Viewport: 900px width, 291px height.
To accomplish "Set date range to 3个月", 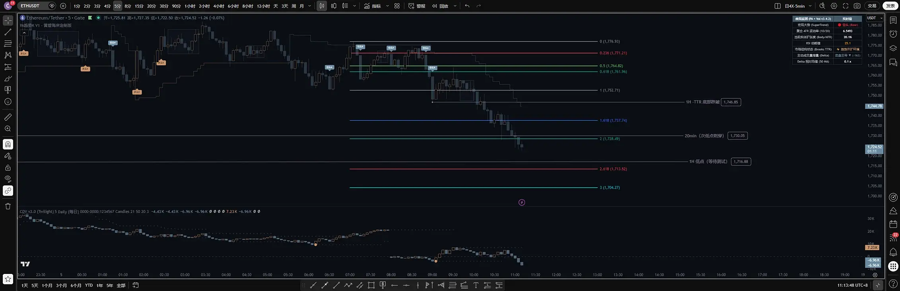I will tap(61, 285).
